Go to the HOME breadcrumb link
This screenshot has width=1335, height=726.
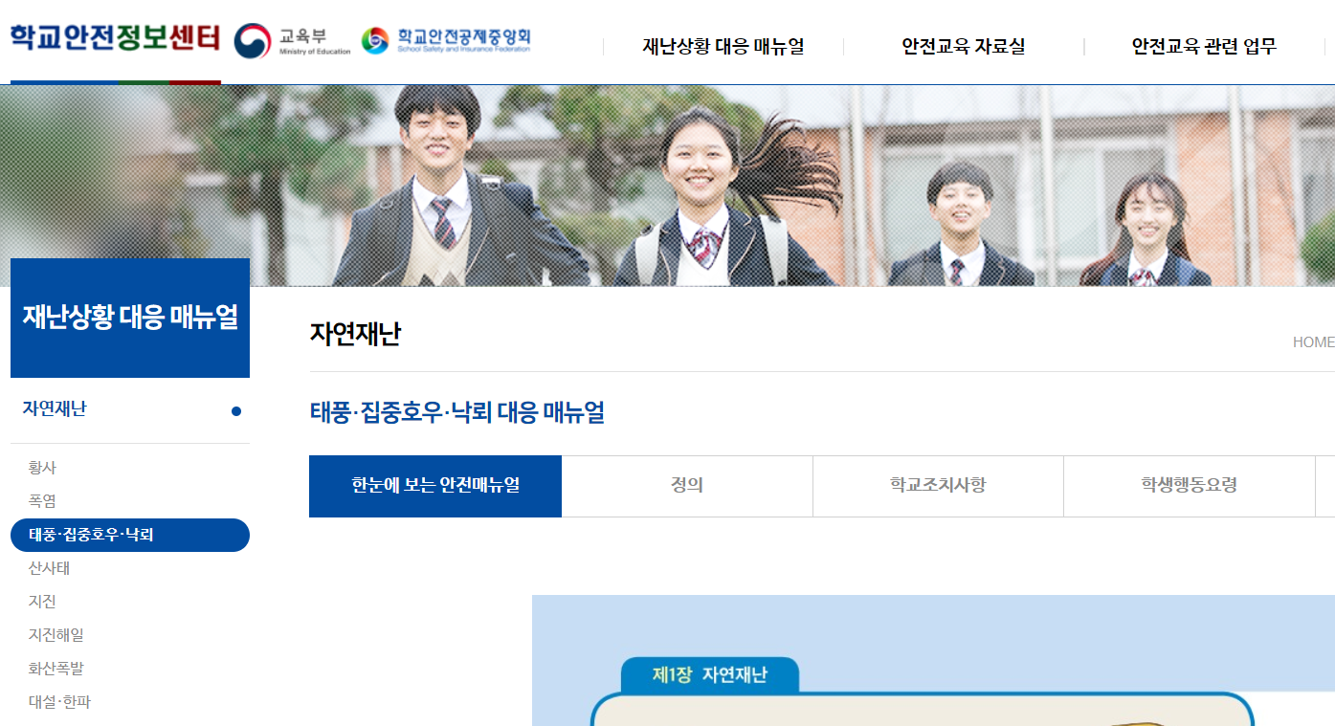(1313, 342)
